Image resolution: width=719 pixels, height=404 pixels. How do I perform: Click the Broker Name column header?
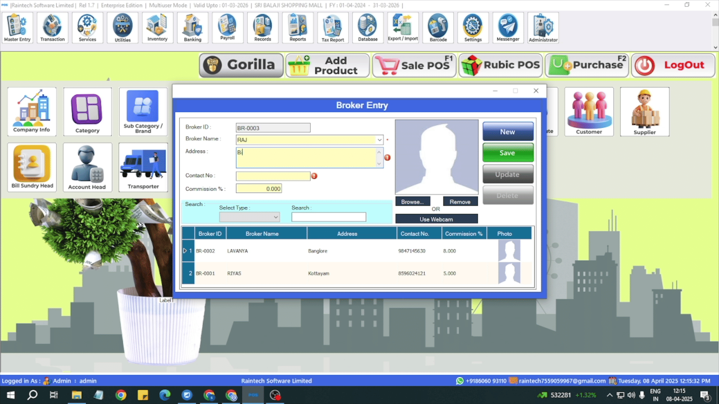(262, 234)
